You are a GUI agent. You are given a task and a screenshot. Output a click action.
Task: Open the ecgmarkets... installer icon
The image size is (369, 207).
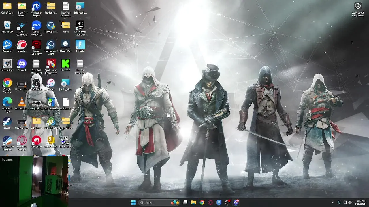pyautogui.click(x=51, y=104)
